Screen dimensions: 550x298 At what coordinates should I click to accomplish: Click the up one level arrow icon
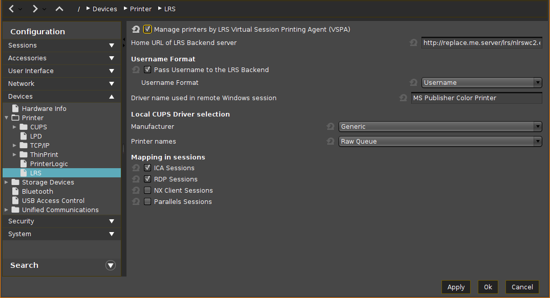[x=59, y=9]
